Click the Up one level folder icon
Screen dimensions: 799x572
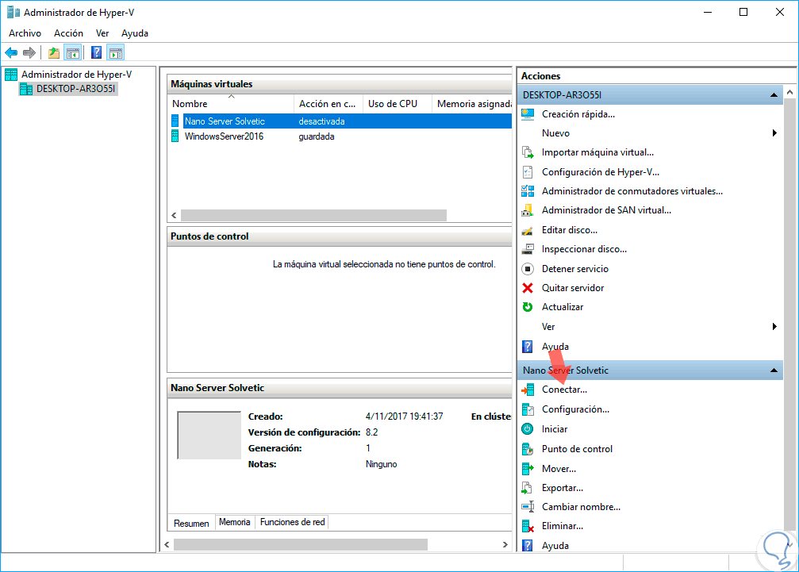(53, 52)
